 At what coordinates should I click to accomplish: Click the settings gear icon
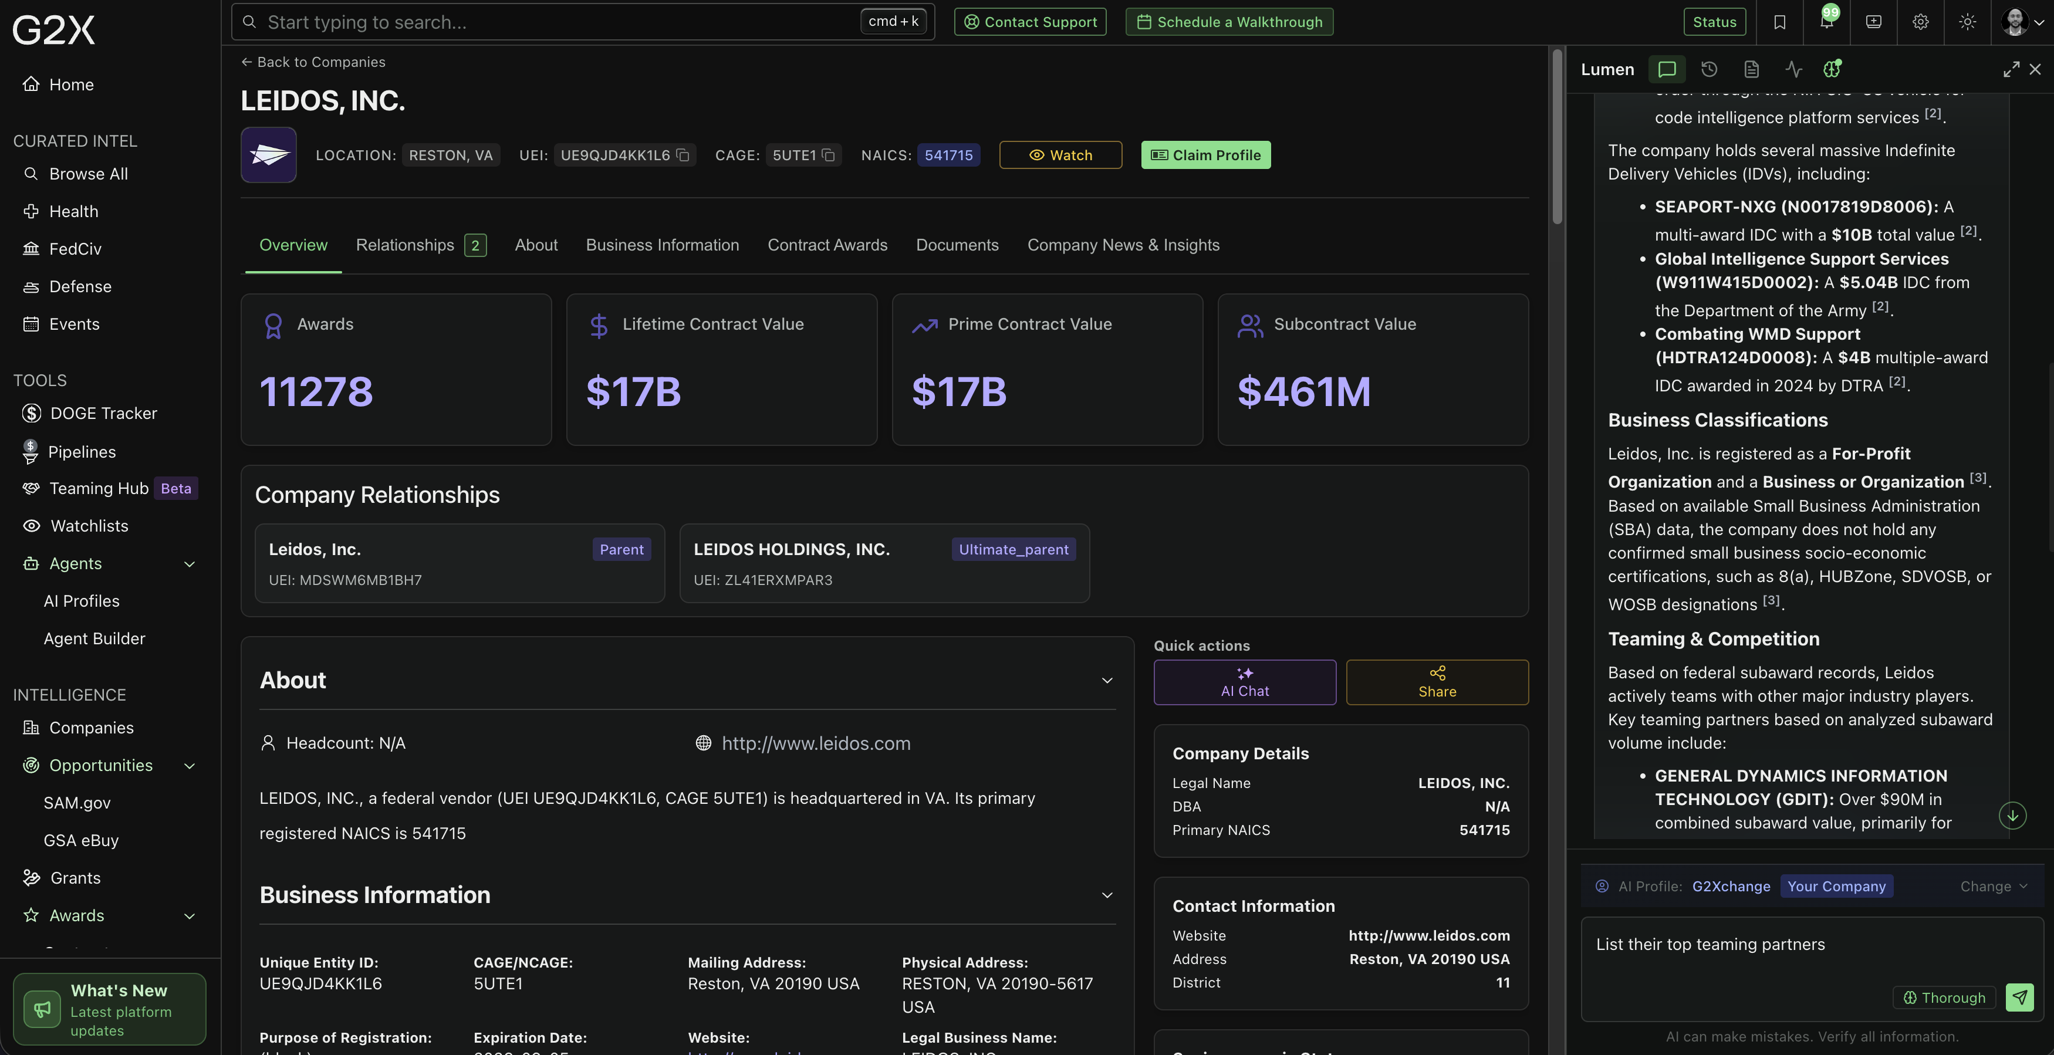[1921, 22]
